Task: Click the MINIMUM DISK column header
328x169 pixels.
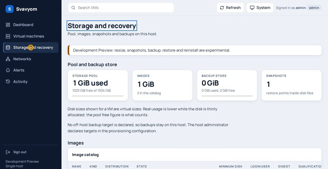Action: pyautogui.click(x=231, y=166)
